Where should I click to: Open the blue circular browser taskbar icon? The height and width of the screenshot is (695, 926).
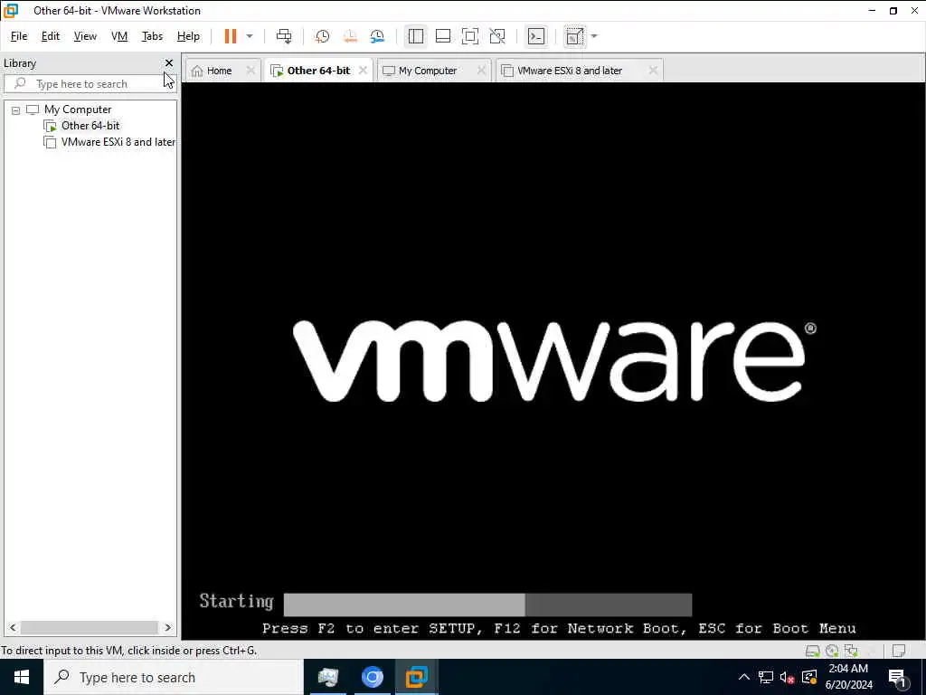tap(372, 677)
